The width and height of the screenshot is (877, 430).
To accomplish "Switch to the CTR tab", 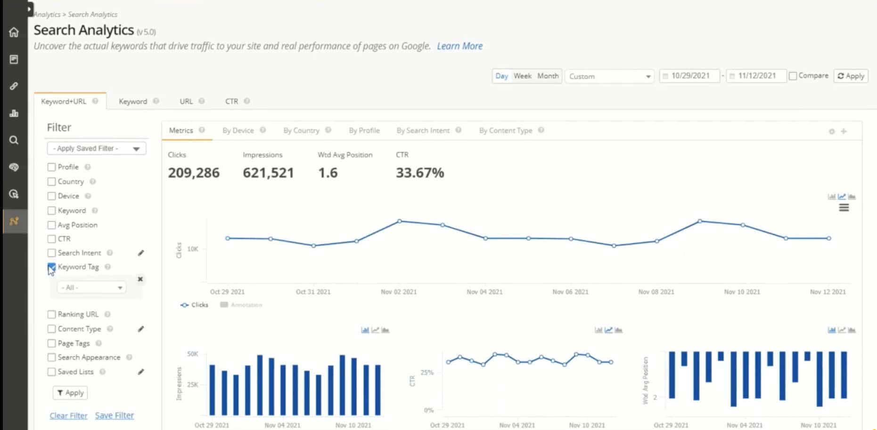I will [x=231, y=101].
